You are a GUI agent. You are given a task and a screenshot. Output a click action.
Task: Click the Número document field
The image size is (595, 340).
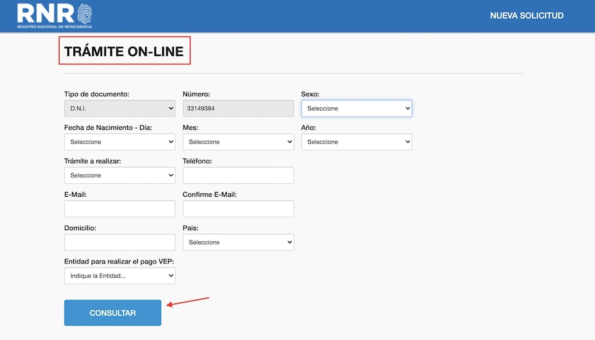click(x=238, y=108)
